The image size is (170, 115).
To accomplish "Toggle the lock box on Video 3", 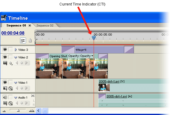I will pyautogui.click(x=11, y=50).
